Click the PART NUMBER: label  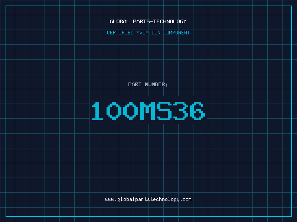pos(148,84)
